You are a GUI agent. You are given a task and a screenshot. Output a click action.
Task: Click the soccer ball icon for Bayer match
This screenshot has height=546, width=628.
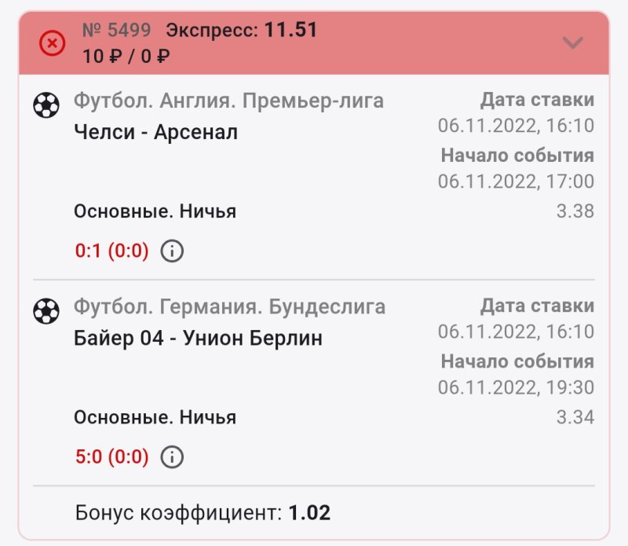point(46,311)
